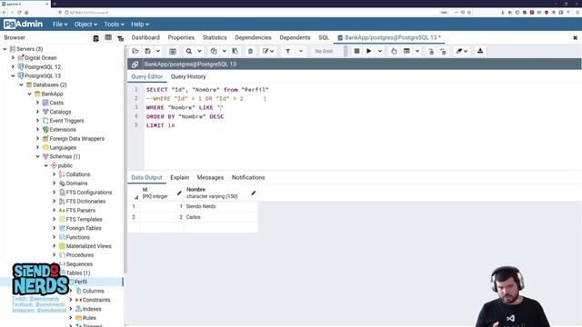Image resolution: width=582 pixels, height=327 pixels.
Task: Open Find options dropdown arrow
Action: tap(199, 51)
